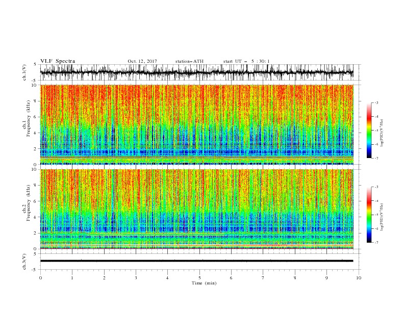Click the ch.2 spectrogram color bar
This screenshot has width=404, height=312.
coord(369,215)
